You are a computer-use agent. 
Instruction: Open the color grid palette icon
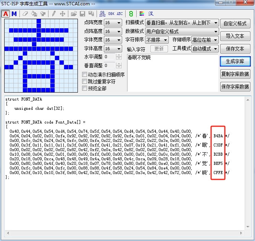tap(142, 14)
